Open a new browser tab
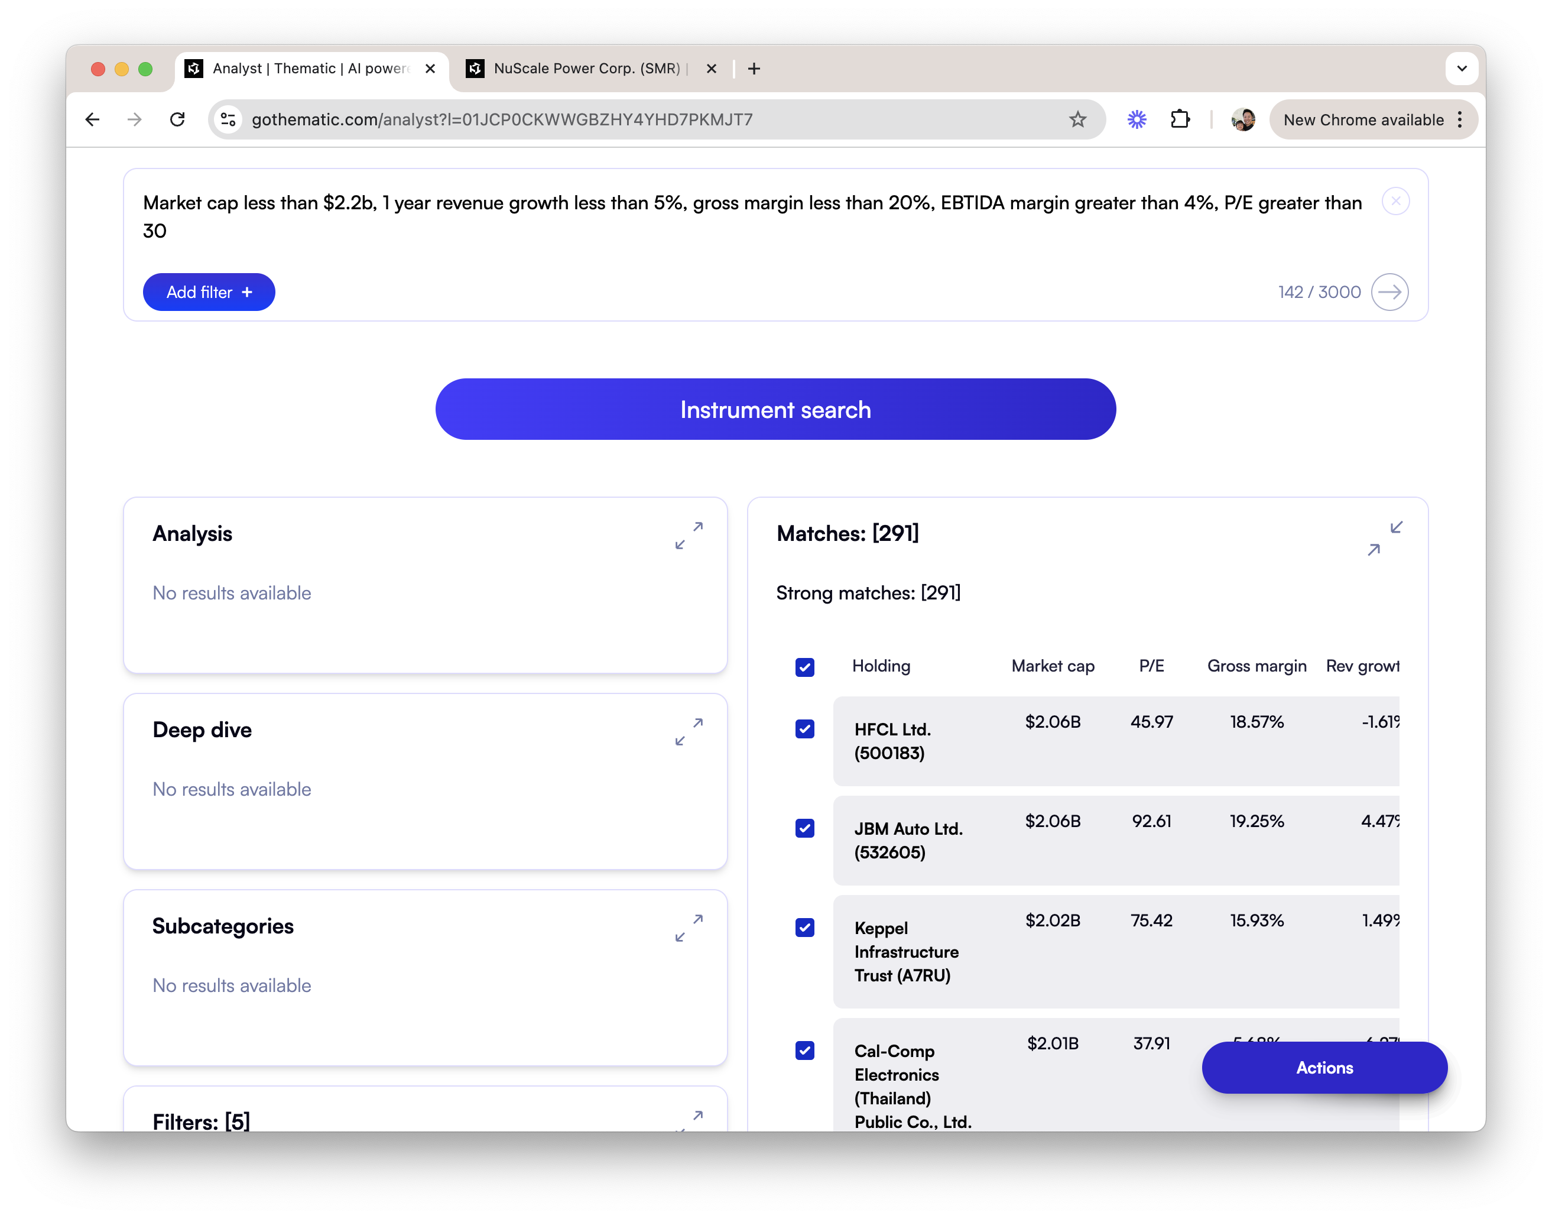This screenshot has width=1552, height=1219. click(754, 69)
